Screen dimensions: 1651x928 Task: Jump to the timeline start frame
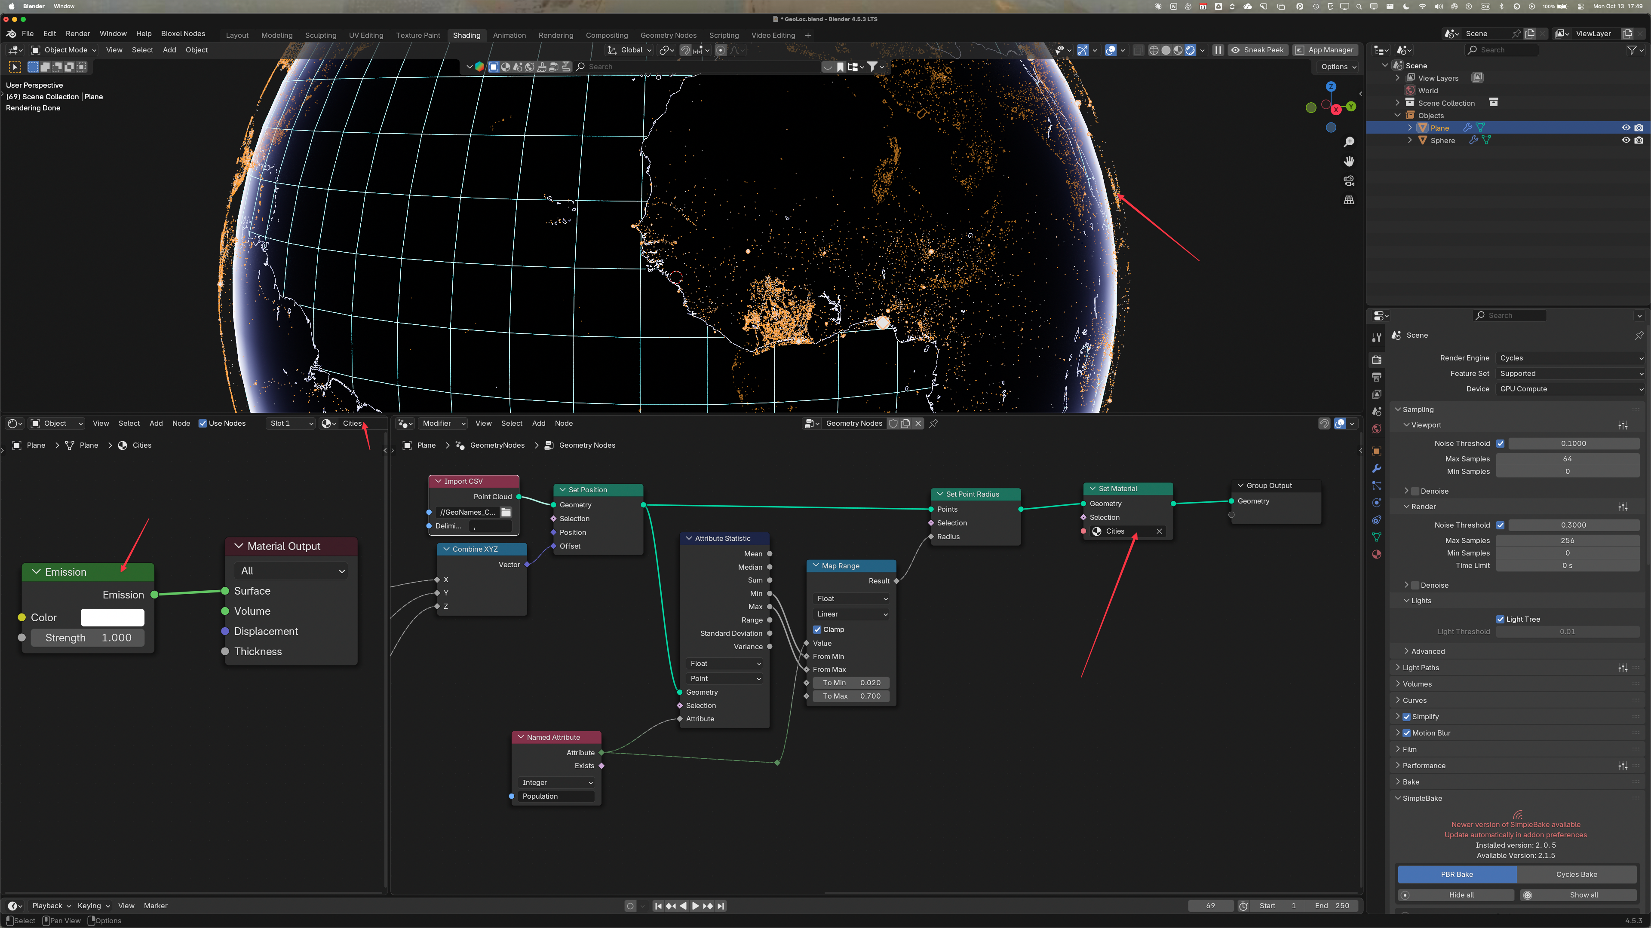pyautogui.click(x=658, y=906)
